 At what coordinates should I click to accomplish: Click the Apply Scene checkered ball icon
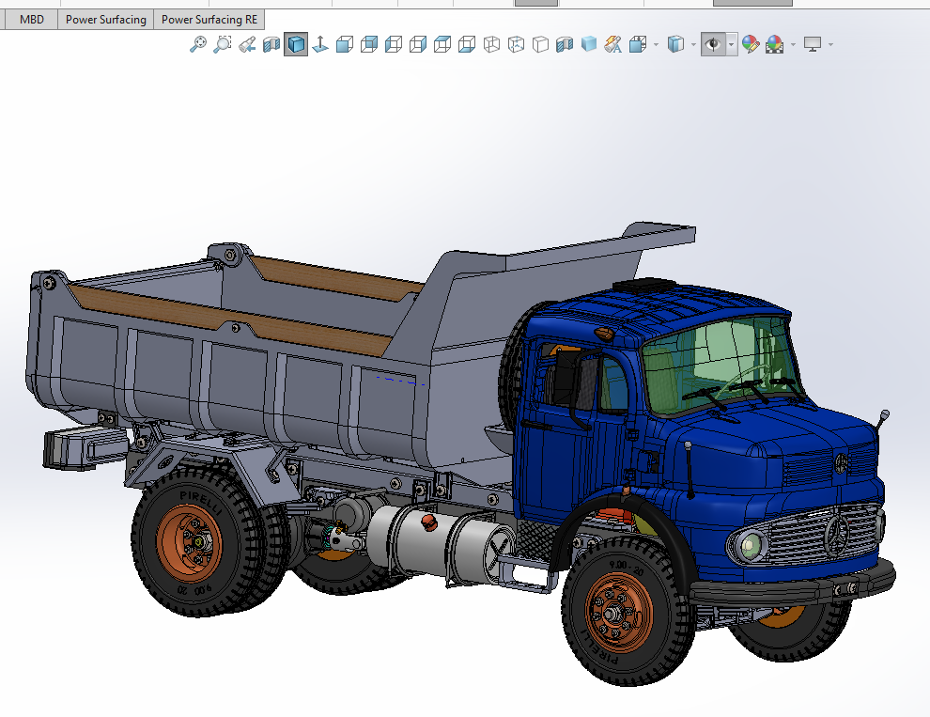[x=775, y=44]
